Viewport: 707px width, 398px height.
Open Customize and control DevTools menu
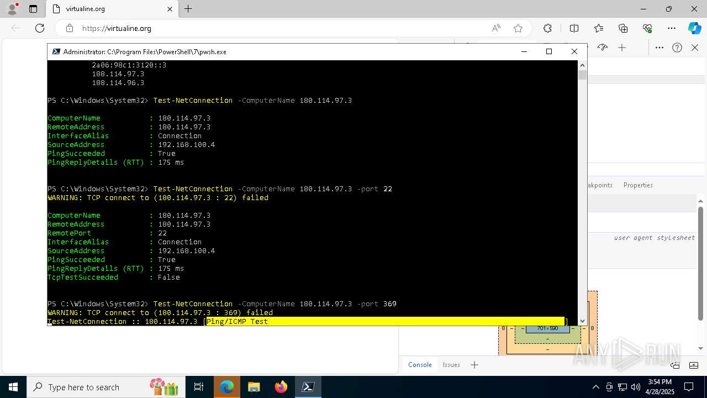(659, 48)
